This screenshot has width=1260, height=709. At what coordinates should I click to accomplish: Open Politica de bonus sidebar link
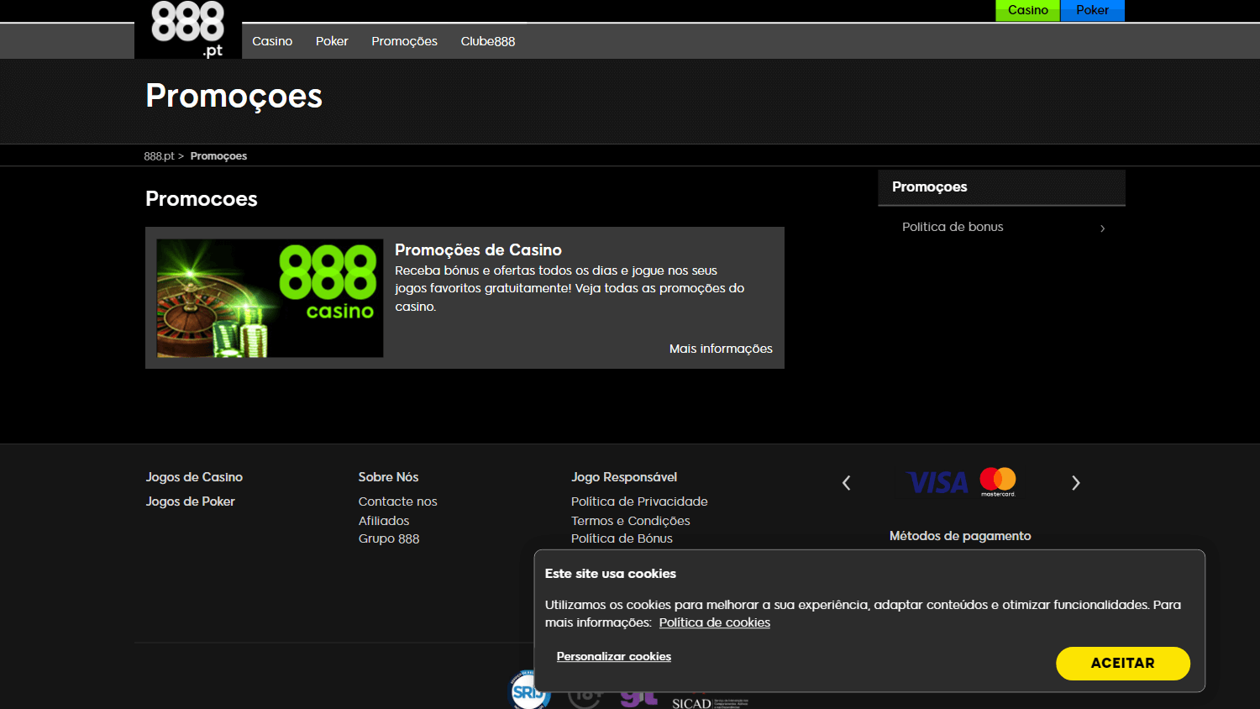click(953, 227)
